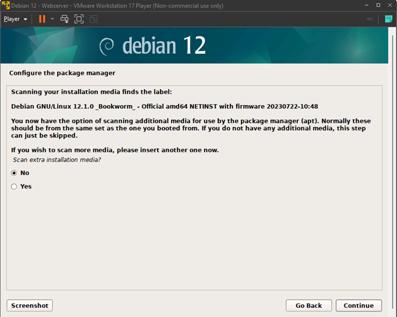
Task: Select the Yes radio button
Action: pos(14,187)
